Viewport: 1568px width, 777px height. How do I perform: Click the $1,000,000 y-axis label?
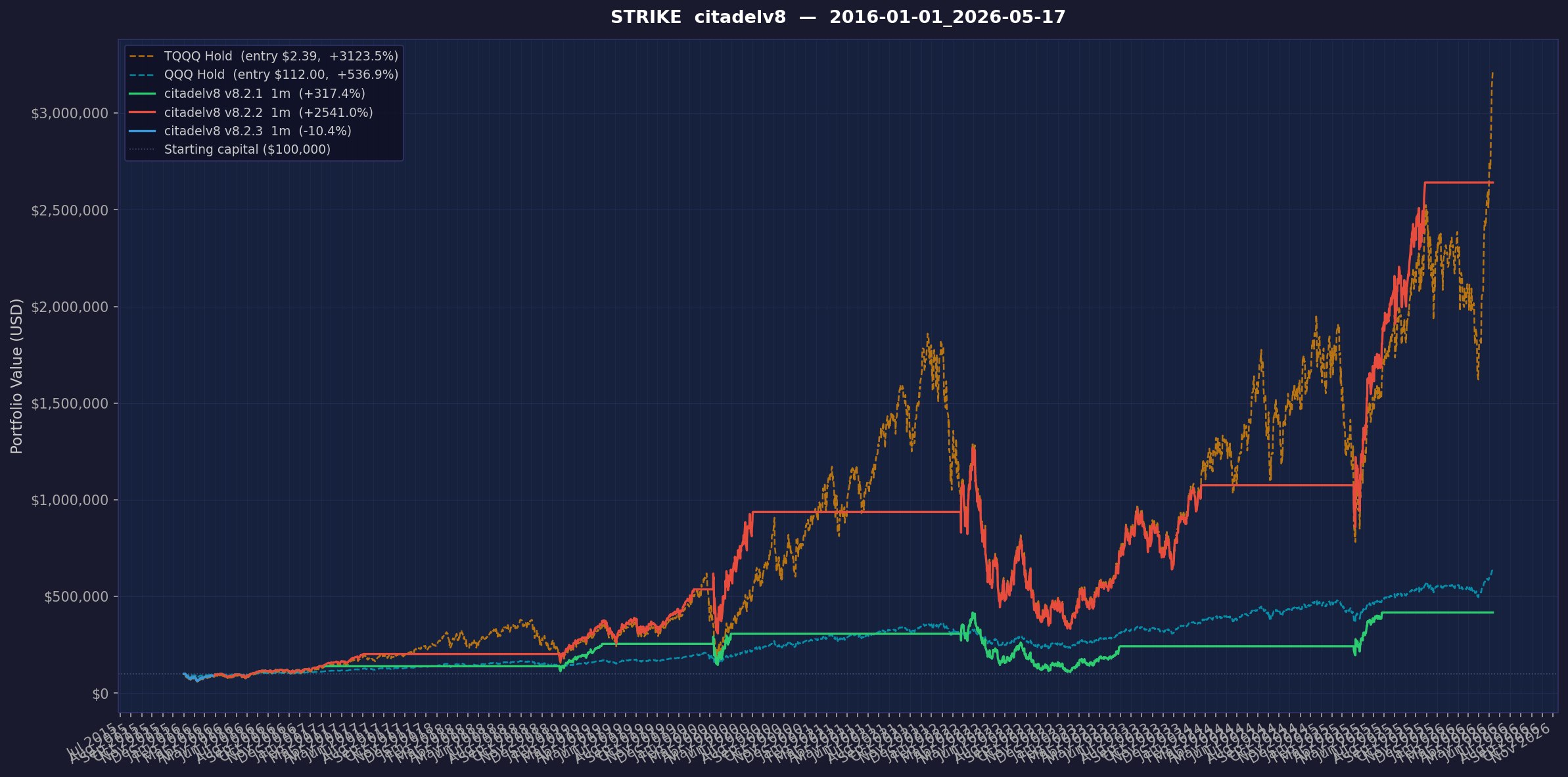pos(70,500)
